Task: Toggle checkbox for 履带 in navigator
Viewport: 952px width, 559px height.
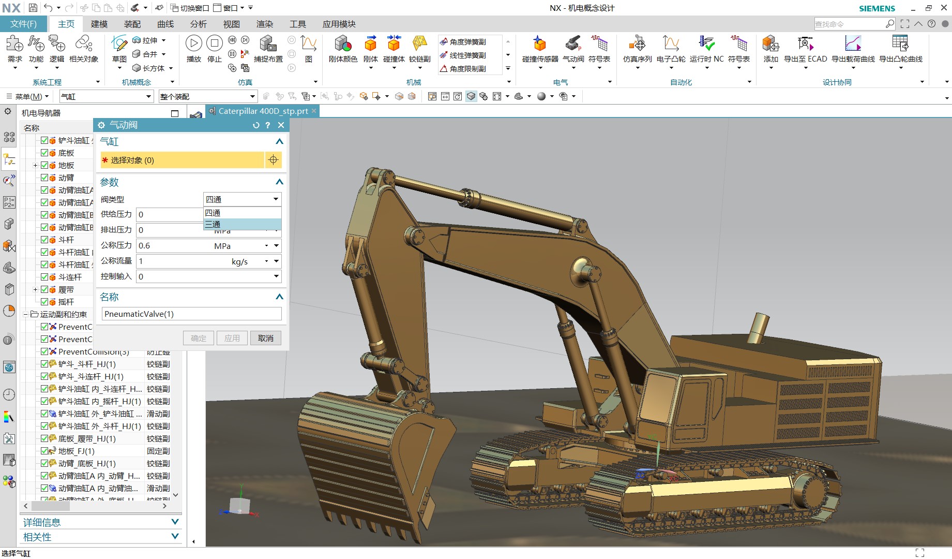Action: click(x=44, y=289)
